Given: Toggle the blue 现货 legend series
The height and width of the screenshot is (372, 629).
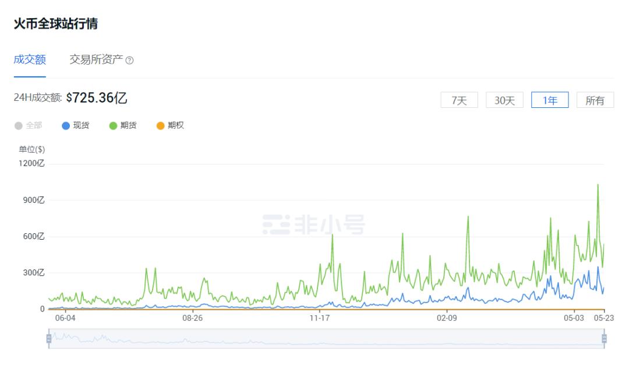Looking at the screenshot, I should coord(75,126).
